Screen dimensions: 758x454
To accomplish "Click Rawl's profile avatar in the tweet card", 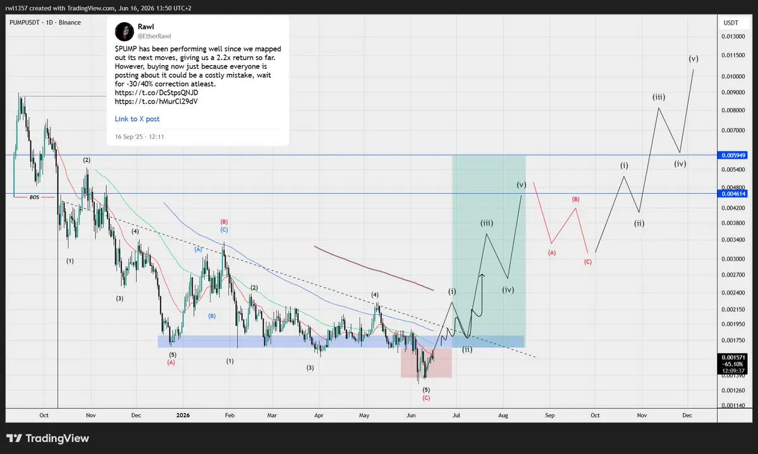I will tap(125, 32).
